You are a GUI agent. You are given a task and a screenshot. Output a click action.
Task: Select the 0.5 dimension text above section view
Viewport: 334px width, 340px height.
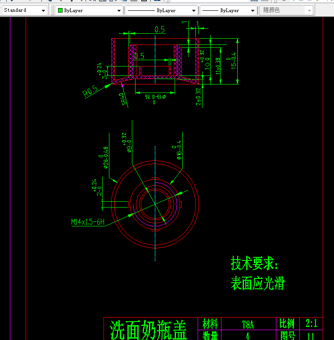click(159, 30)
